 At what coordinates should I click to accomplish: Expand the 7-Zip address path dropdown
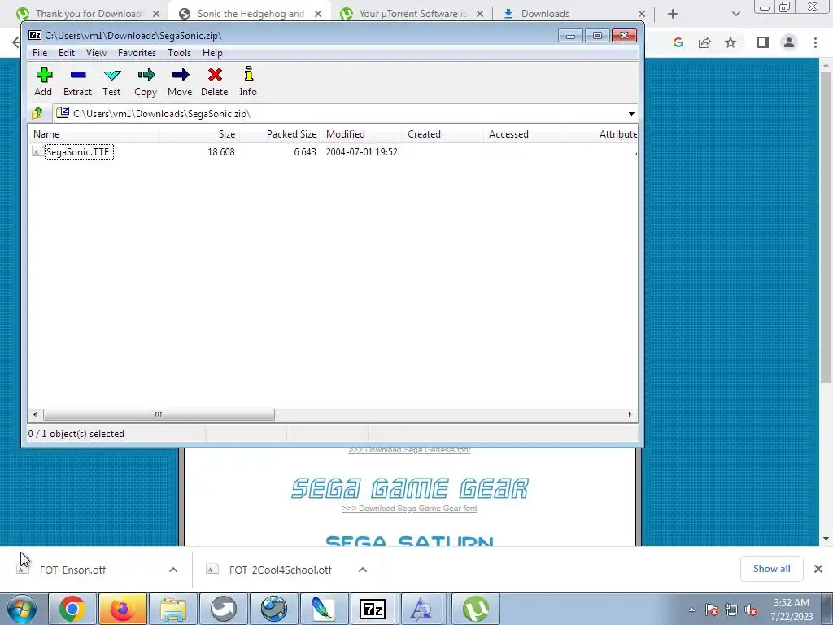pos(631,114)
